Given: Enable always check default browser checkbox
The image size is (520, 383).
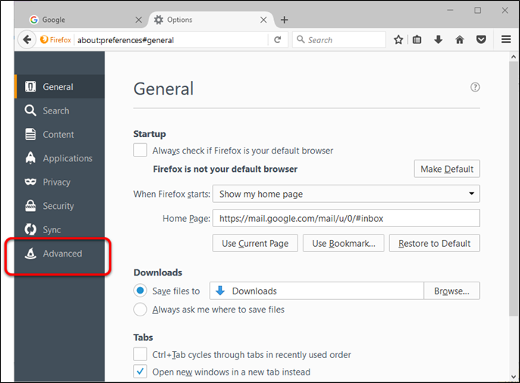Looking at the screenshot, I should pyautogui.click(x=140, y=150).
